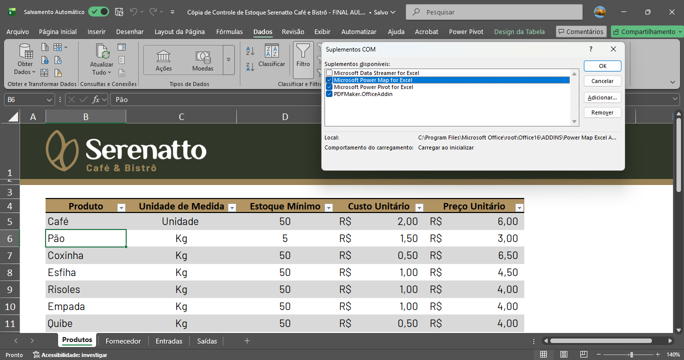Uncheck PDFMaker.OfficeAddin checkbox
Viewport: 684px width, 360px height.
[329, 94]
